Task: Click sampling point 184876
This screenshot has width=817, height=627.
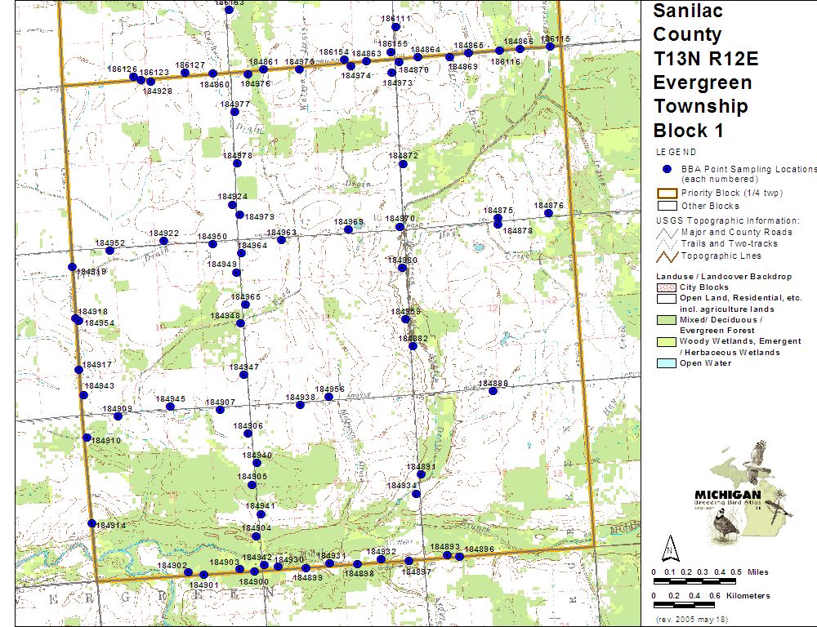Action: (548, 213)
